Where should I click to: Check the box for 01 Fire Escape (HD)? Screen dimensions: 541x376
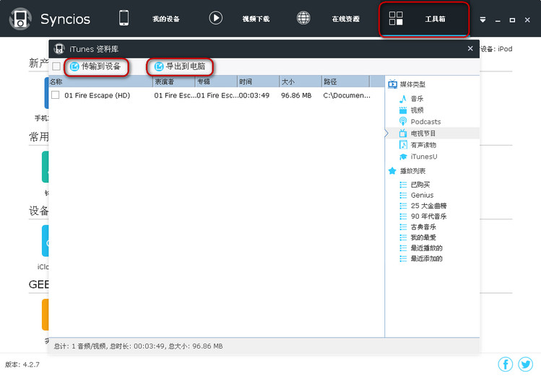pos(55,95)
